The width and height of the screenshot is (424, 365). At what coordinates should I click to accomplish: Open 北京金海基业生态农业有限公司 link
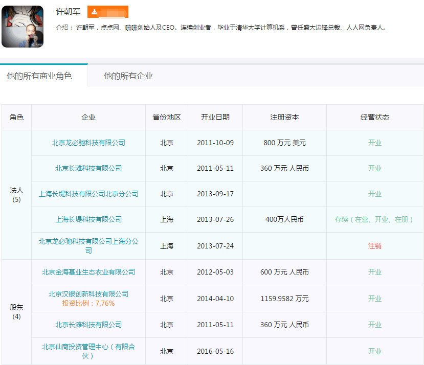pos(88,272)
